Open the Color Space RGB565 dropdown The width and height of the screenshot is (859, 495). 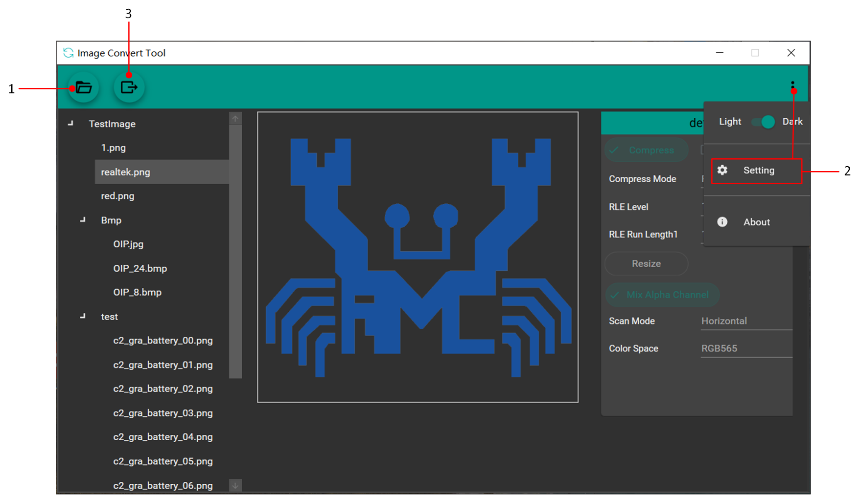click(746, 348)
